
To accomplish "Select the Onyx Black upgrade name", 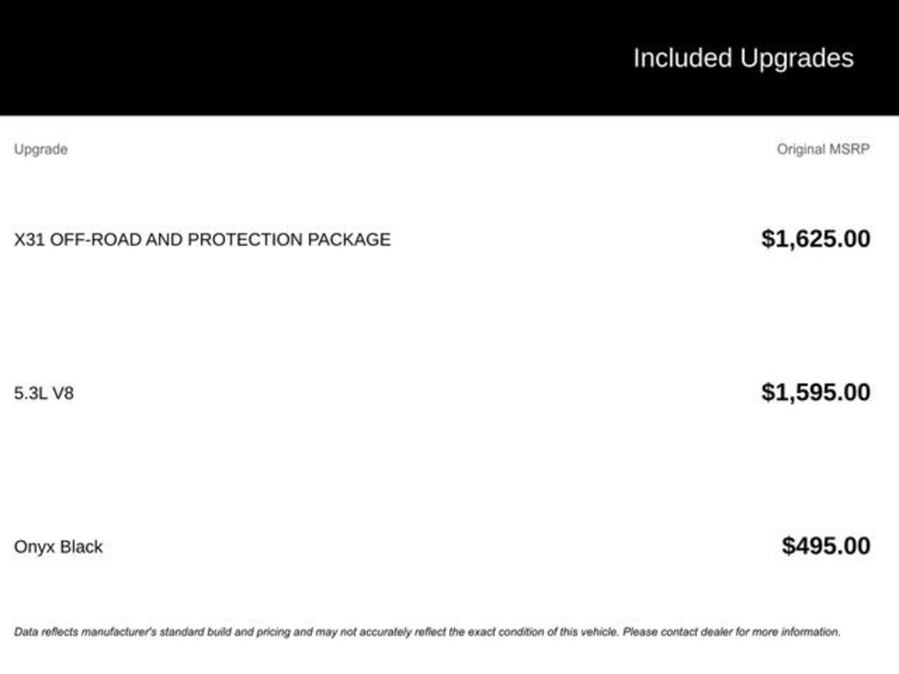I will [x=58, y=547].
